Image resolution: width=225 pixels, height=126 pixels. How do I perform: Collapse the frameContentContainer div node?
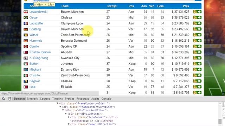pyautogui.click(x=60, y=107)
